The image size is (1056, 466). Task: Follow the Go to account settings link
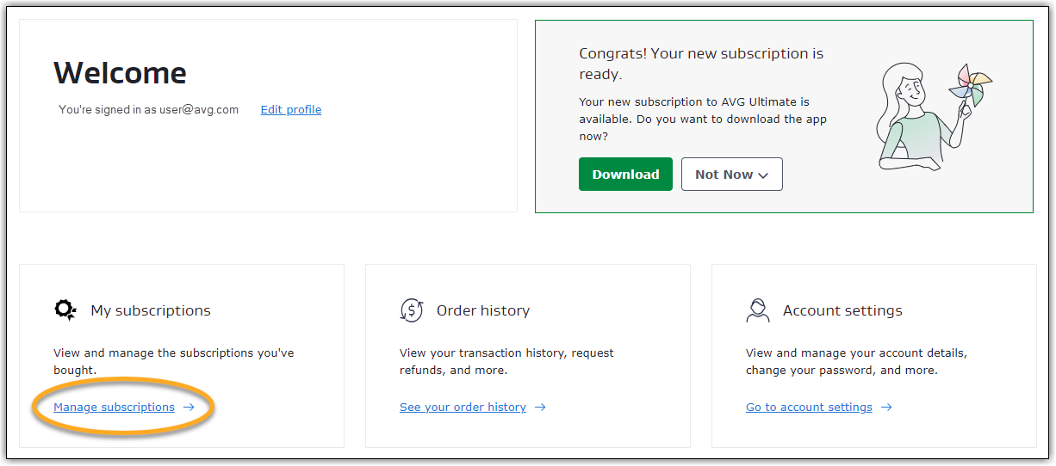(809, 408)
